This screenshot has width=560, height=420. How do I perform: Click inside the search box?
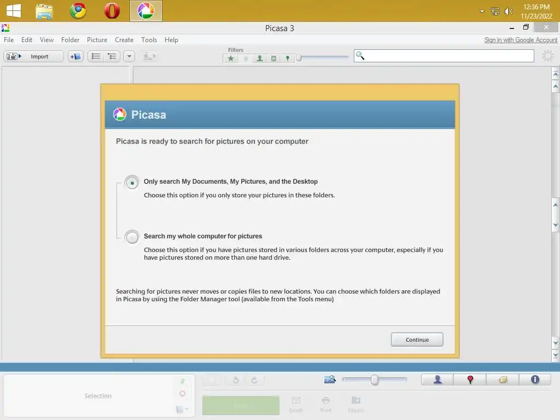444,56
